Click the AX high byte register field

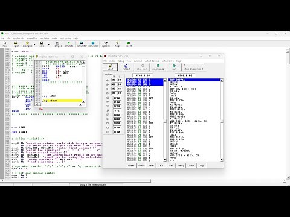click(x=114, y=80)
